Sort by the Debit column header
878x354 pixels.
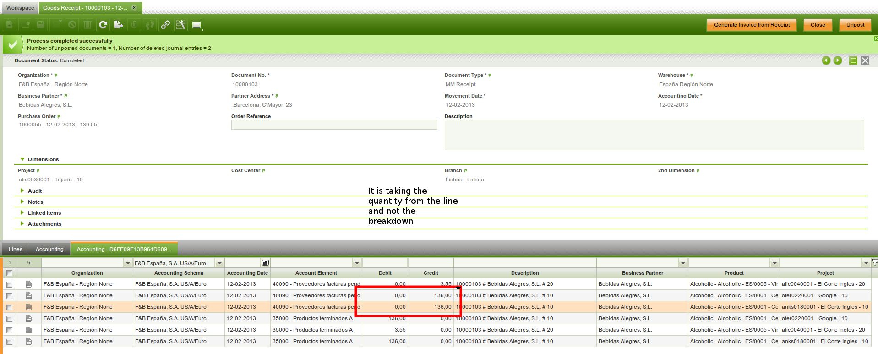click(x=385, y=273)
